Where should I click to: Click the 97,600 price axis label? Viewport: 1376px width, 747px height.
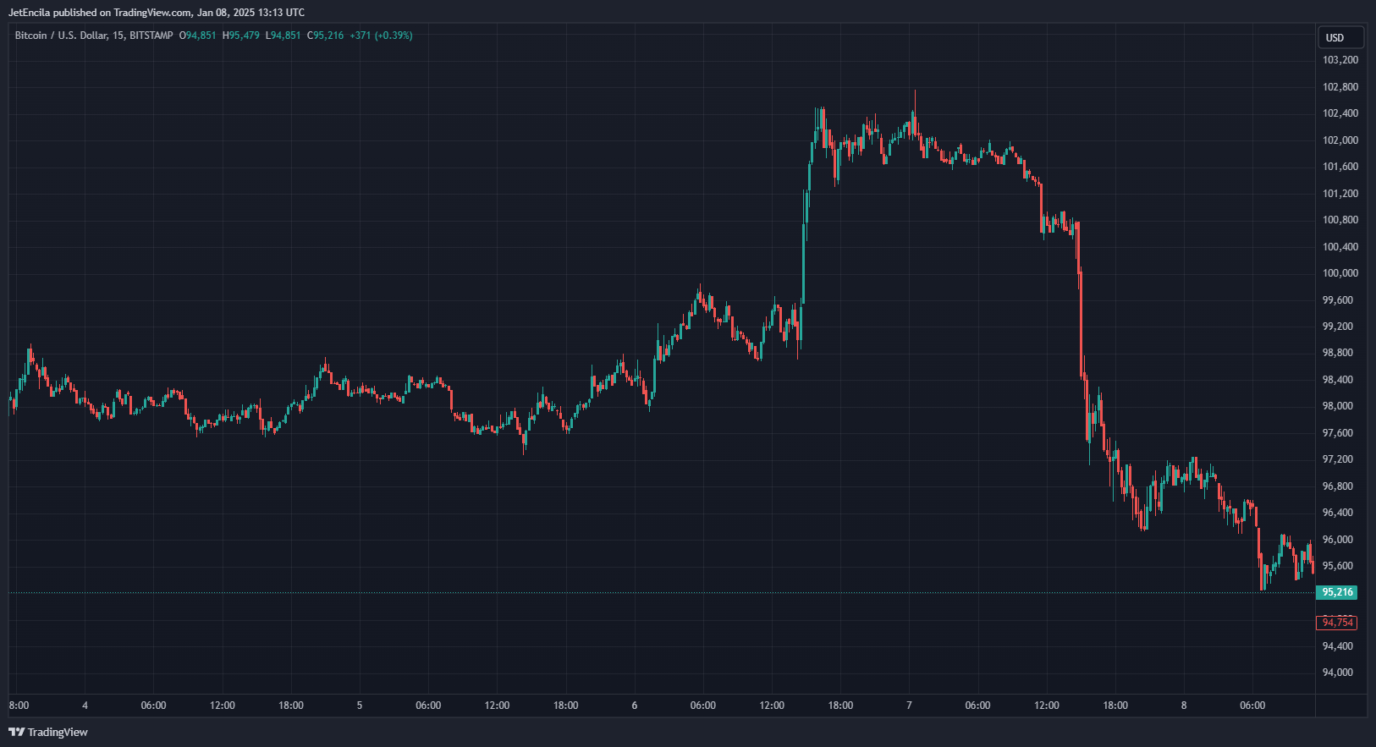[x=1338, y=433]
